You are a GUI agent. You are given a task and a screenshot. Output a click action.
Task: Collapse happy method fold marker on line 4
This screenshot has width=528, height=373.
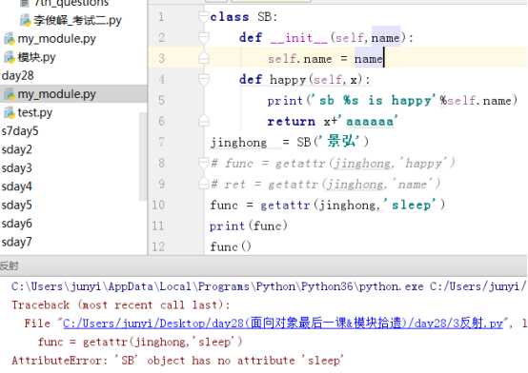(203, 79)
